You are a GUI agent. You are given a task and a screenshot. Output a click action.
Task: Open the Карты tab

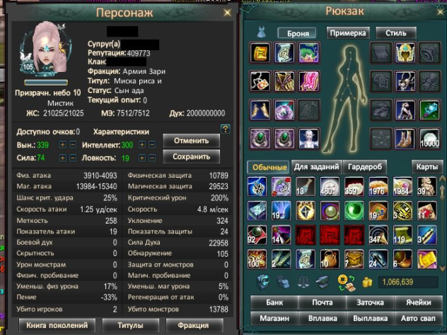(426, 167)
